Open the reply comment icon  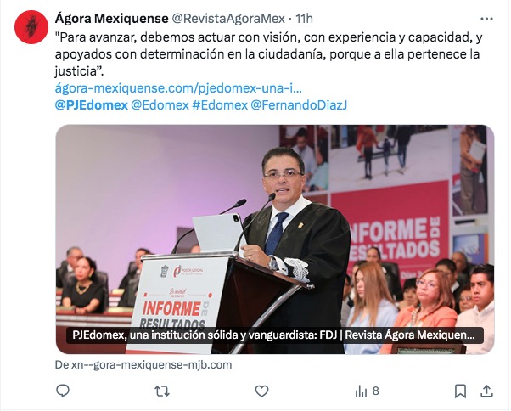point(63,391)
